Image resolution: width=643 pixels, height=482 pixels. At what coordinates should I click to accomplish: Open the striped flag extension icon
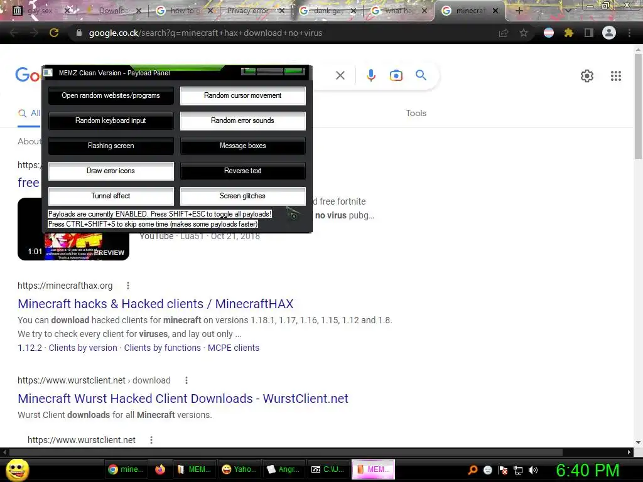[x=549, y=33]
